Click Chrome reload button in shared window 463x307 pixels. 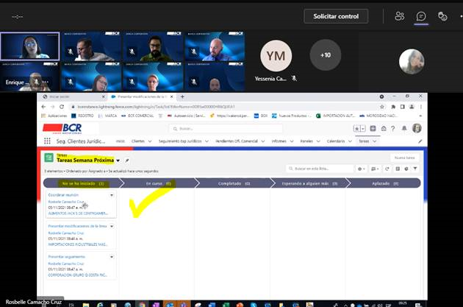click(62, 107)
